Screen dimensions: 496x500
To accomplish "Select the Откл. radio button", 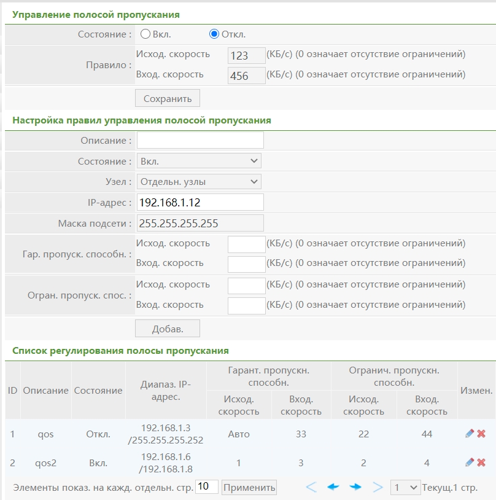I will point(214,34).
